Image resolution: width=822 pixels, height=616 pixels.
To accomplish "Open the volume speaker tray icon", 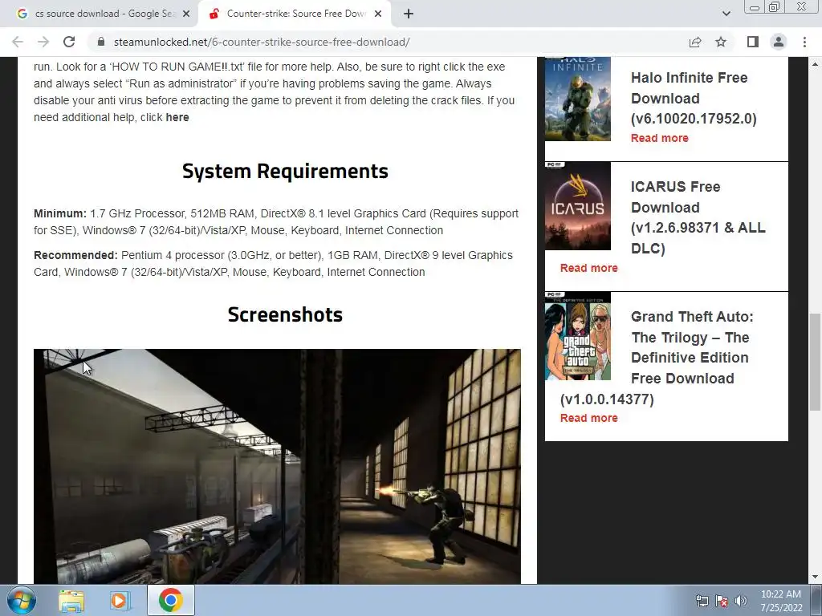I will click(741, 602).
